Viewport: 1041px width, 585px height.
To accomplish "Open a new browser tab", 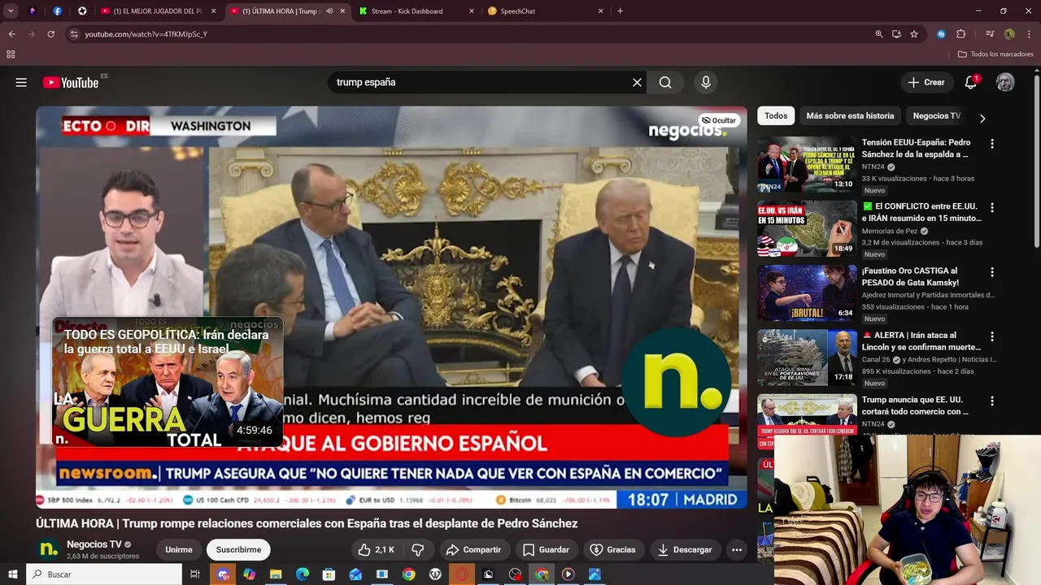I will 620,11.
